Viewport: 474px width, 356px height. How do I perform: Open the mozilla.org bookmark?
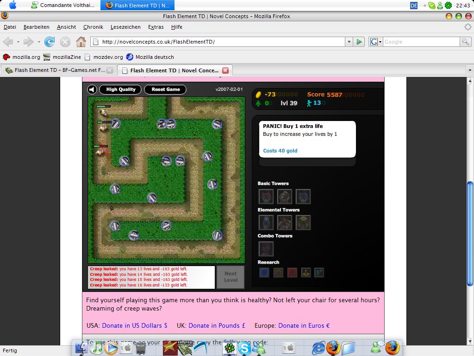(21, 57)
